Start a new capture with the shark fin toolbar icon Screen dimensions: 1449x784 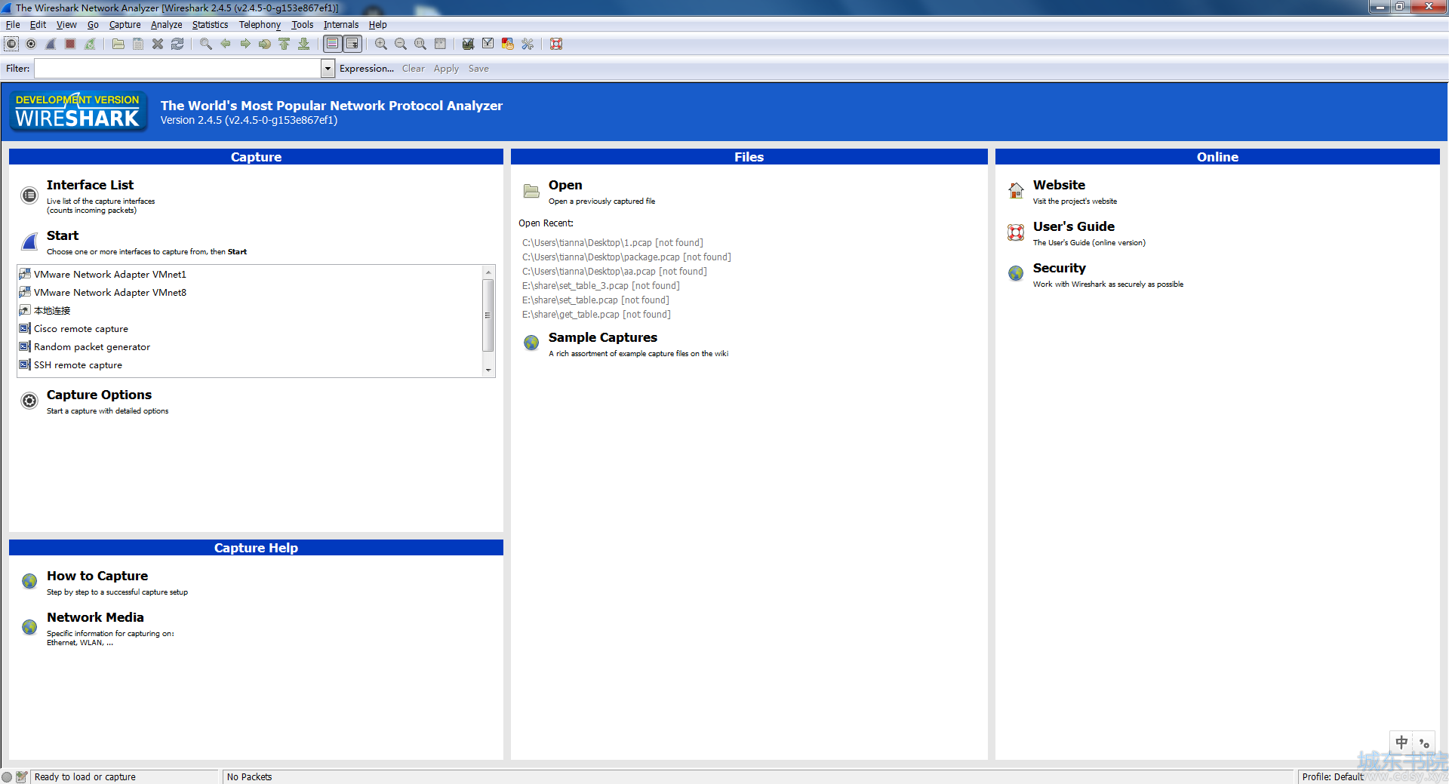click(51, 44)
